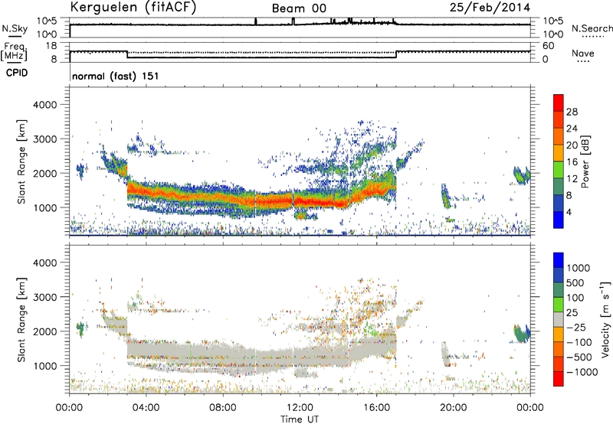
Task: Click the '100' velocity colorbar value
Action: 575,298
